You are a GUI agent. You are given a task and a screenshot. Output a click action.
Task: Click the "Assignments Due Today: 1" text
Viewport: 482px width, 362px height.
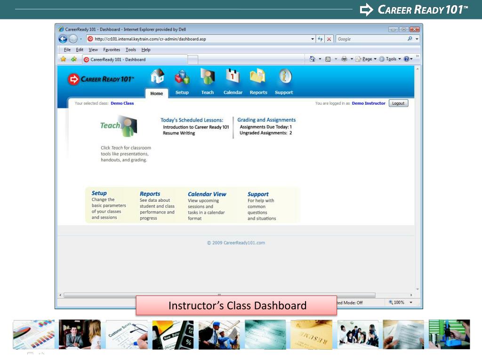pos(265,127)
